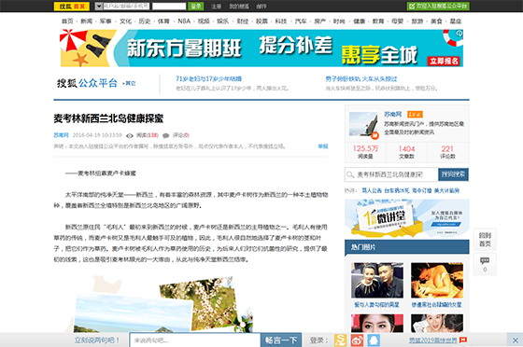Click the lifebuoy icon on banner ad
The height and width of the screenshot is (347, 523).
tap(453, 37)
